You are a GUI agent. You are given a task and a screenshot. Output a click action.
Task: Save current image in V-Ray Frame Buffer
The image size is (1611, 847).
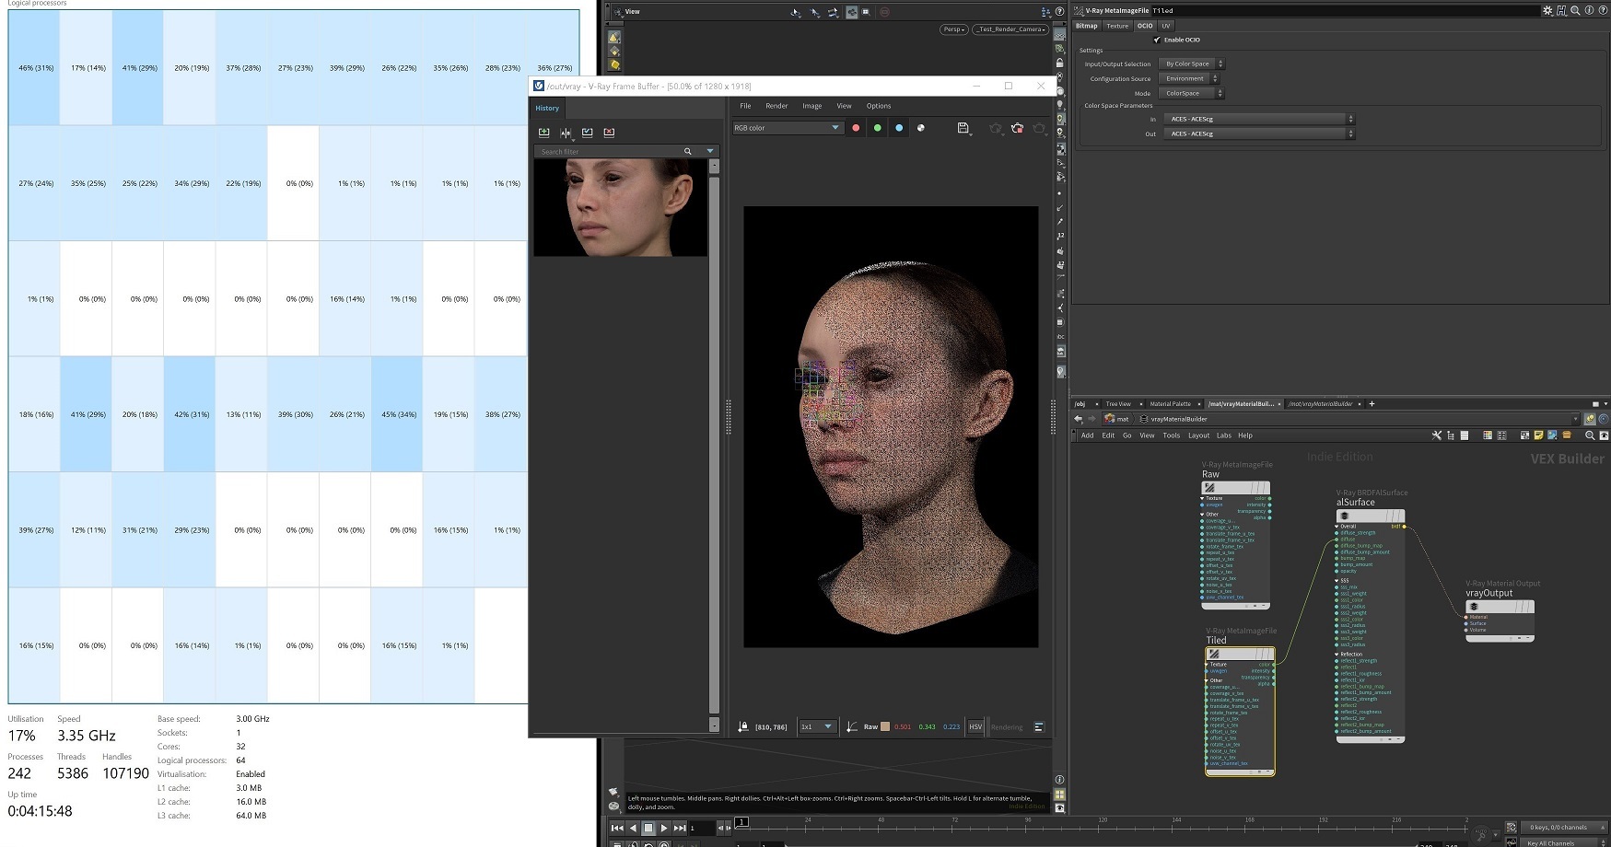(x=963, y=128)
